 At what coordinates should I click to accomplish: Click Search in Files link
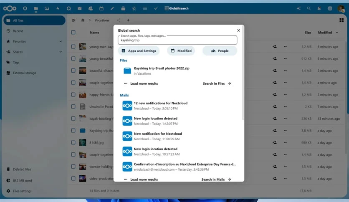pyautogui.click(x=217, y=83)
